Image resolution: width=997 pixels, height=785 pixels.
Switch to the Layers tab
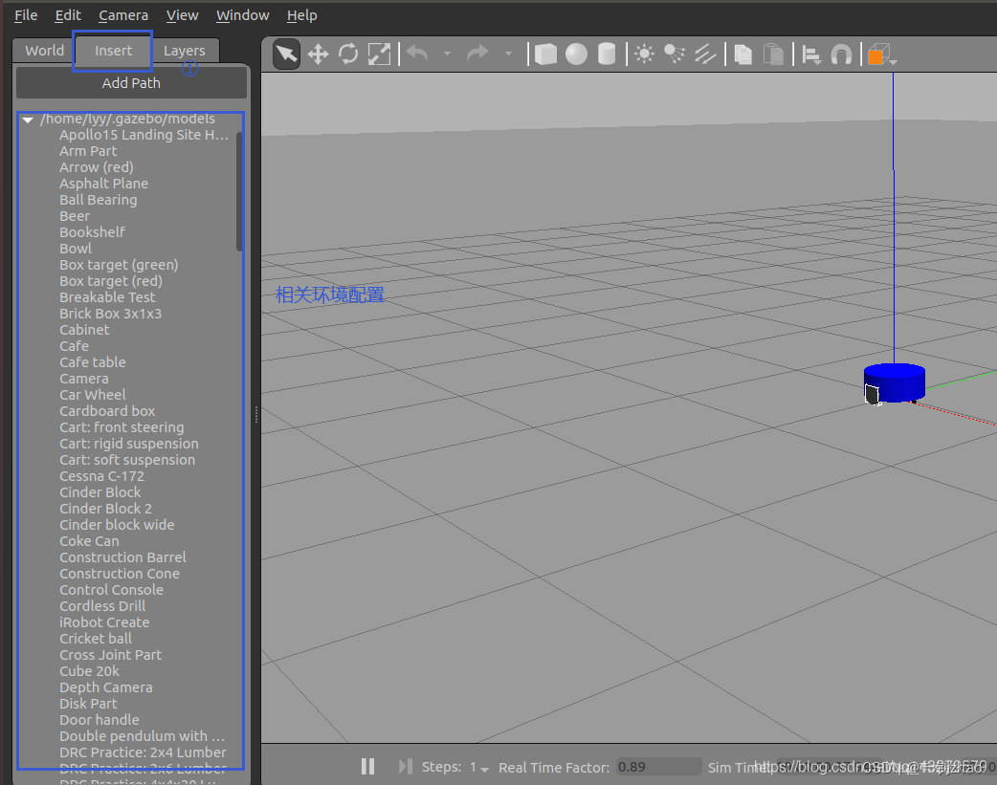(185, 51)
